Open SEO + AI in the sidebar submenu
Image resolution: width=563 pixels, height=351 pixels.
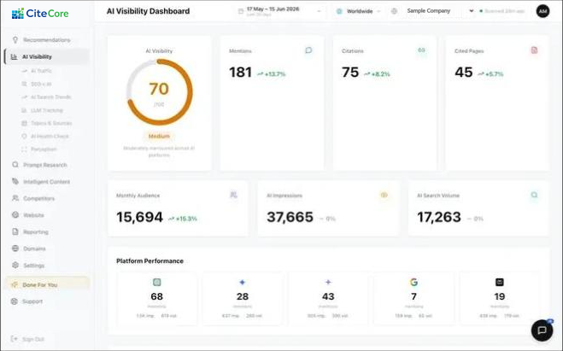click(37, 84)
